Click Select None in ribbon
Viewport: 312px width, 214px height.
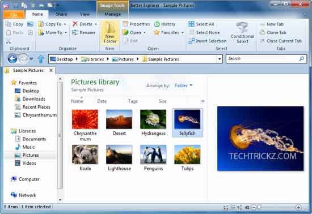(x=204, y=33)
